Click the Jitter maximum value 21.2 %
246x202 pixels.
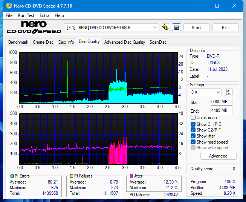point(171,188)
